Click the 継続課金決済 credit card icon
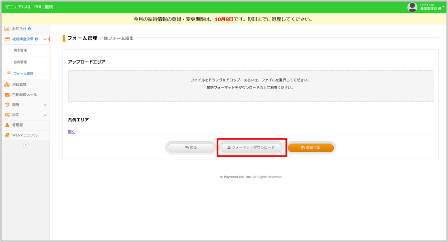The image size is (448, 242). coord(7,39)
